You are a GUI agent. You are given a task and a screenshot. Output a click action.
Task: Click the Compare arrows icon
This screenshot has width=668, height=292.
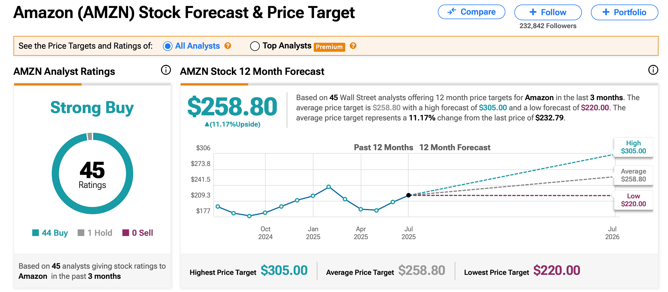452,12
